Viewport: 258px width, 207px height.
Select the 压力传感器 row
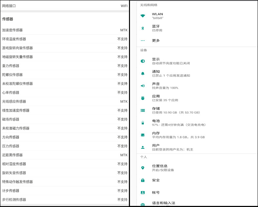coord(65,146)
